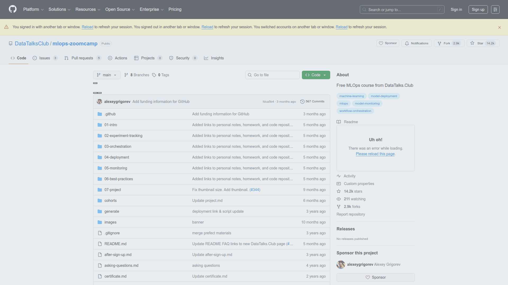Open the main branch dropdown

107,75
